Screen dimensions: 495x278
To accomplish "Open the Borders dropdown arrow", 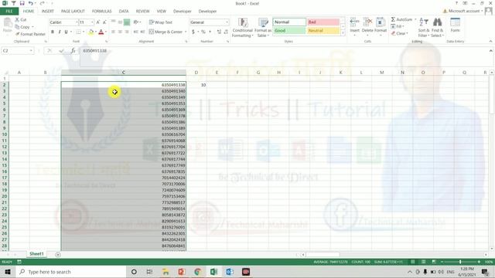I will pos(84,32).
